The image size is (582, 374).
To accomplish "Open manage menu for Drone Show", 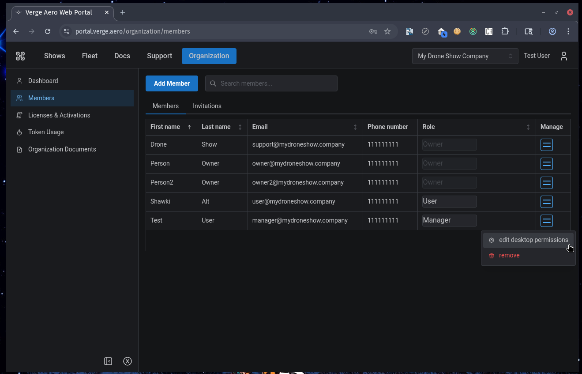I will point(546,145).
